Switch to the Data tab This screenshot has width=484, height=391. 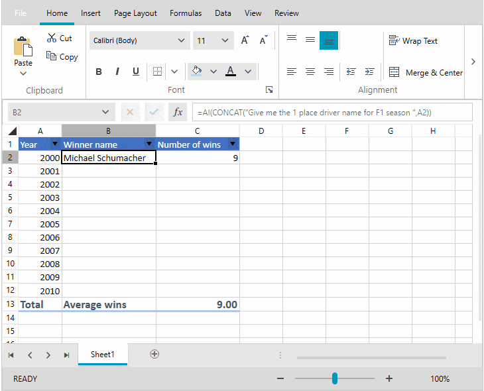(223, 13)
